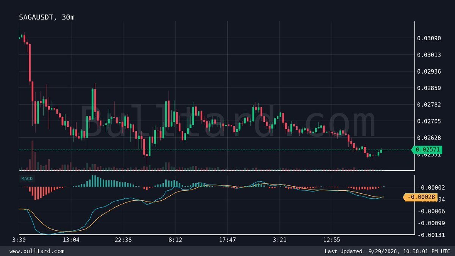This screenshot has height=256, width=455.
Task: Click the Bulltard.com watermark on chart
Action: tap(227, 121)
